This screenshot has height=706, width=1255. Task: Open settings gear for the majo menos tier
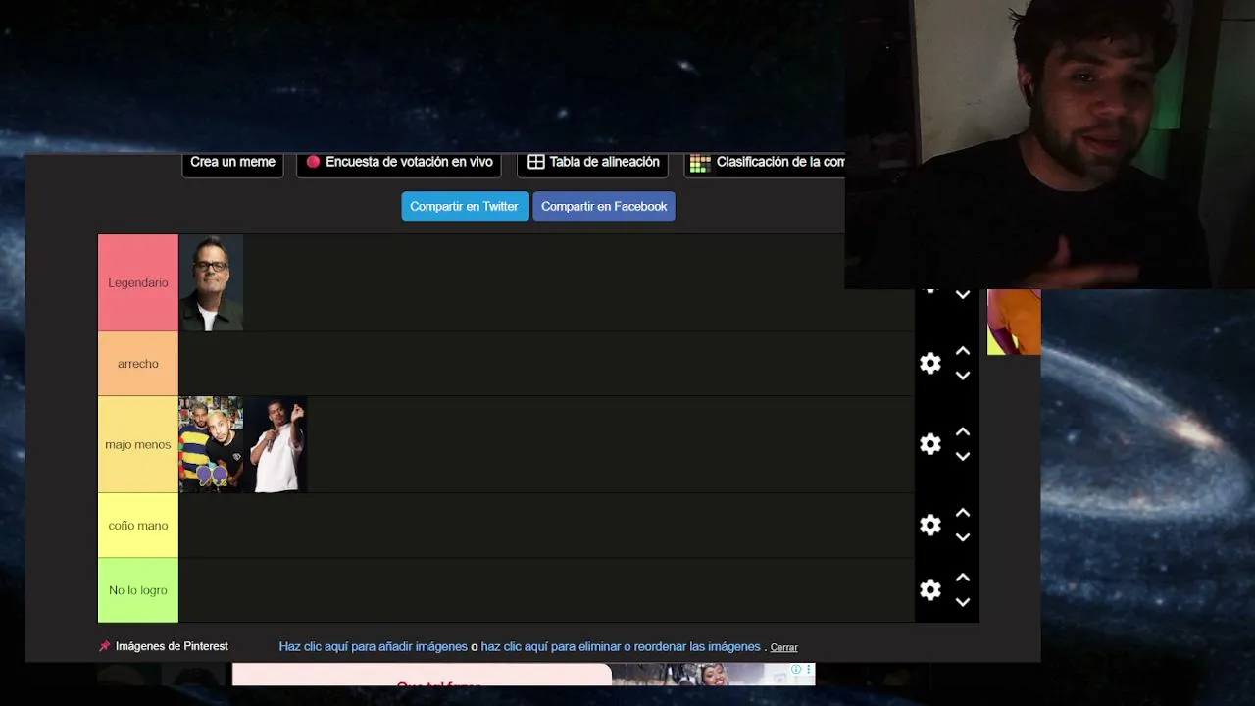(930, 444)
